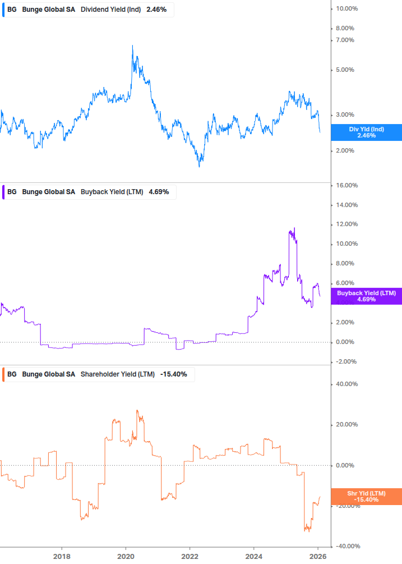
Task: Click the -15.40% value in shareholder legend
Action: (173, 374)
